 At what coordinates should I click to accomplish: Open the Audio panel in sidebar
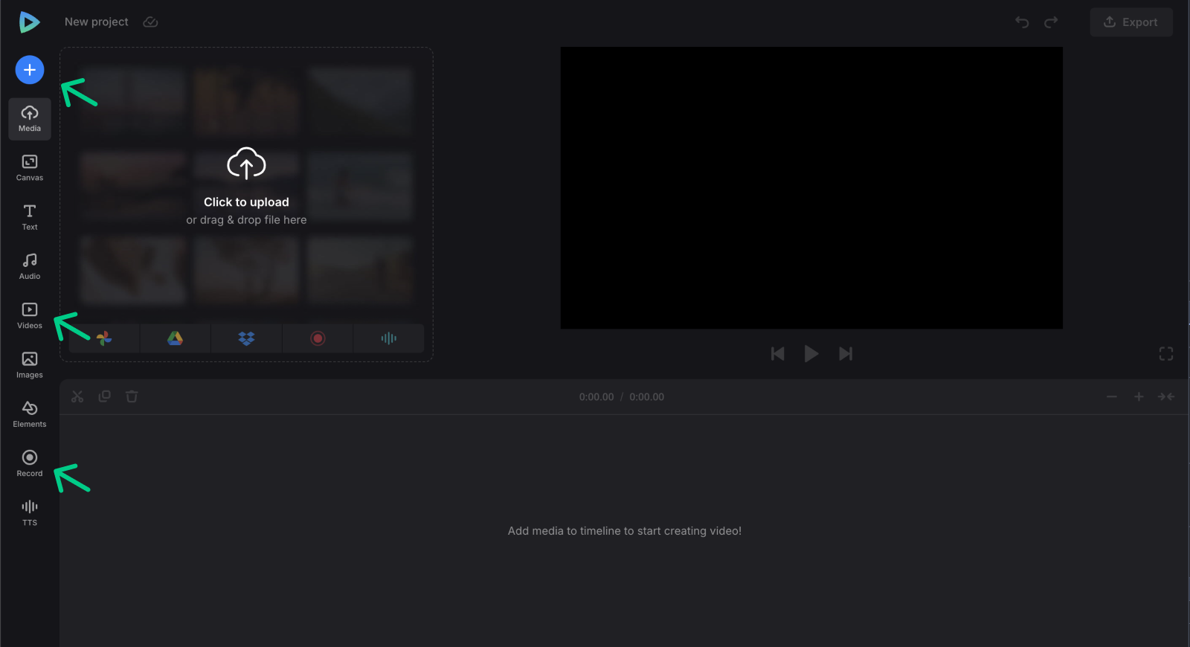[x=30, y=266]
